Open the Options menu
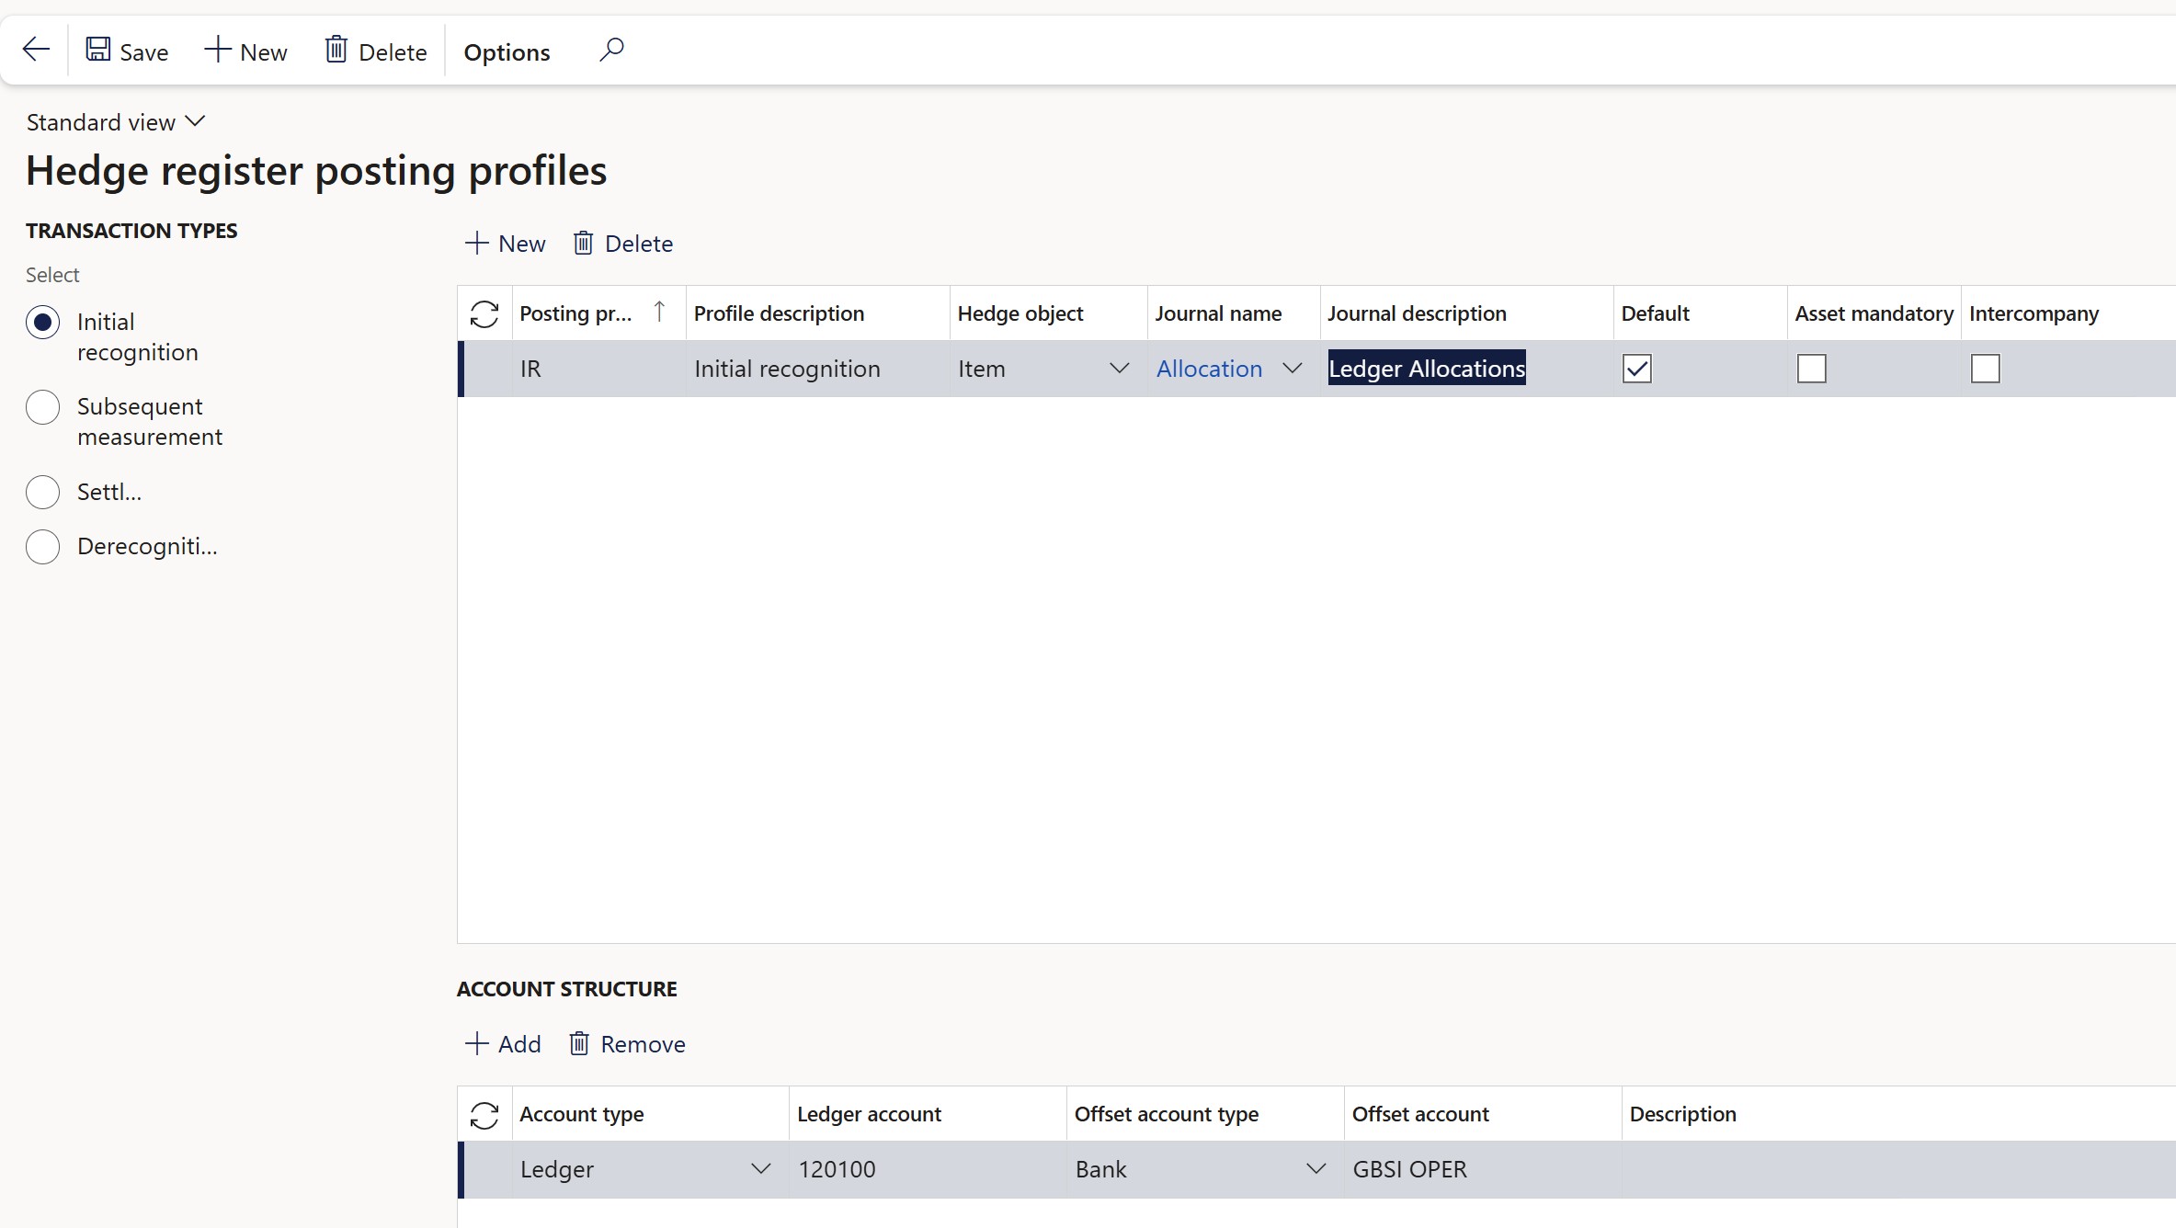The height and width of the screenshot is (1228, 2176). pos(507,52)
